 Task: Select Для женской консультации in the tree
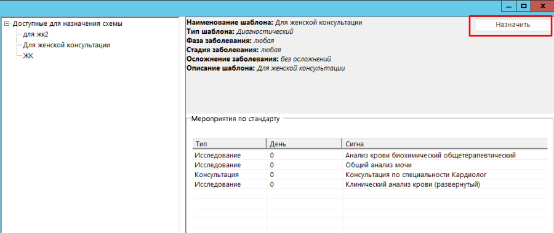click(66, 45)
